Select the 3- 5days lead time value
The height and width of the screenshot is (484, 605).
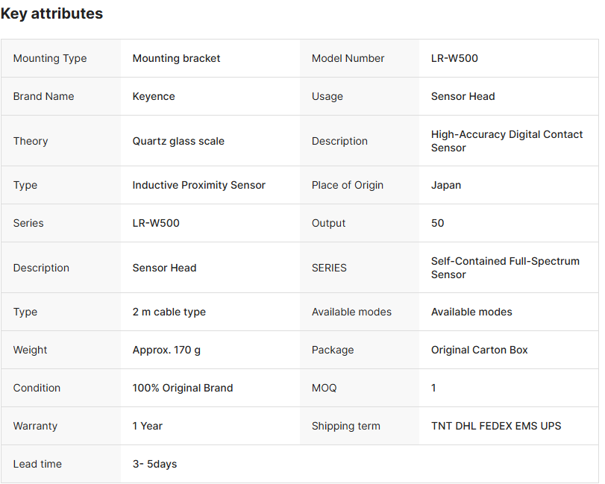coord(154,464)
